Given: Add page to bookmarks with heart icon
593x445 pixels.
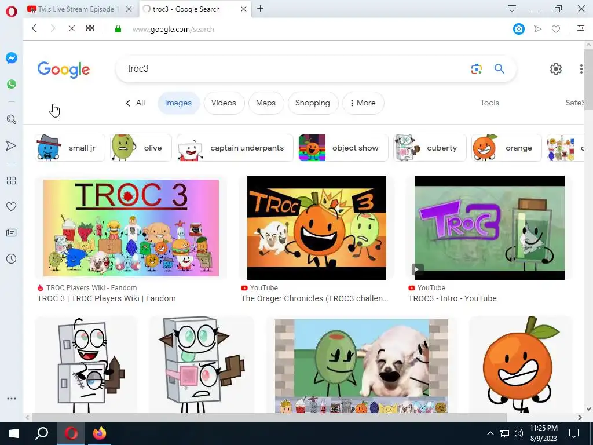Looking at the screenshot, I should pos(555,29).
